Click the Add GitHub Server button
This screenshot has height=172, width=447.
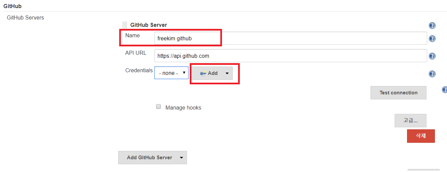pos(152,158)
